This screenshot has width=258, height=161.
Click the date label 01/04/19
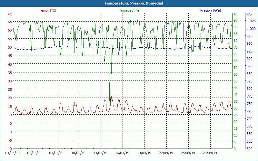tap(13, 153)
